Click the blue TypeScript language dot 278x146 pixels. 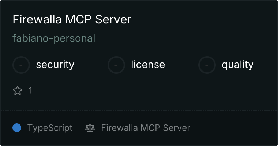pos(17,128)
